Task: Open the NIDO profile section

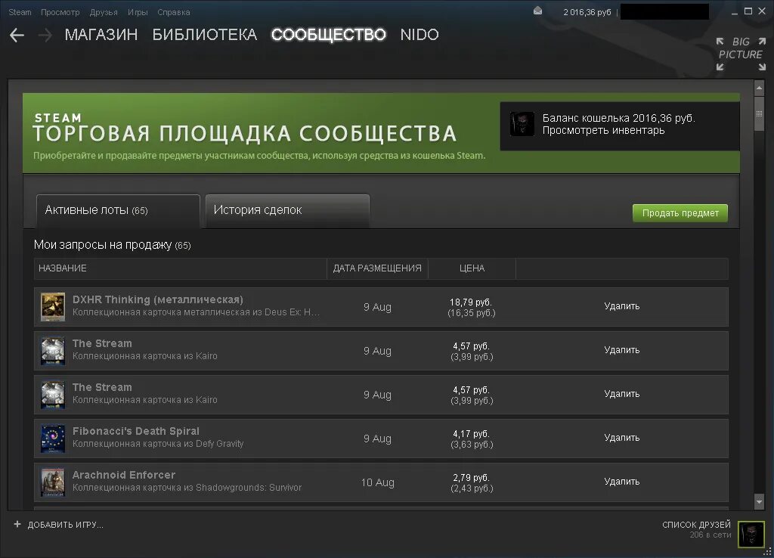Action: (x=420, y=35)
